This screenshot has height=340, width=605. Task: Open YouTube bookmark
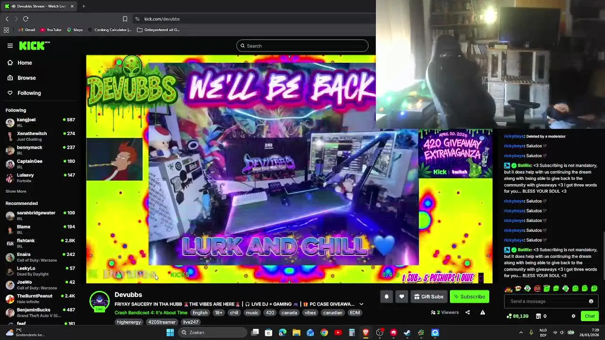[x=51, y=30]
